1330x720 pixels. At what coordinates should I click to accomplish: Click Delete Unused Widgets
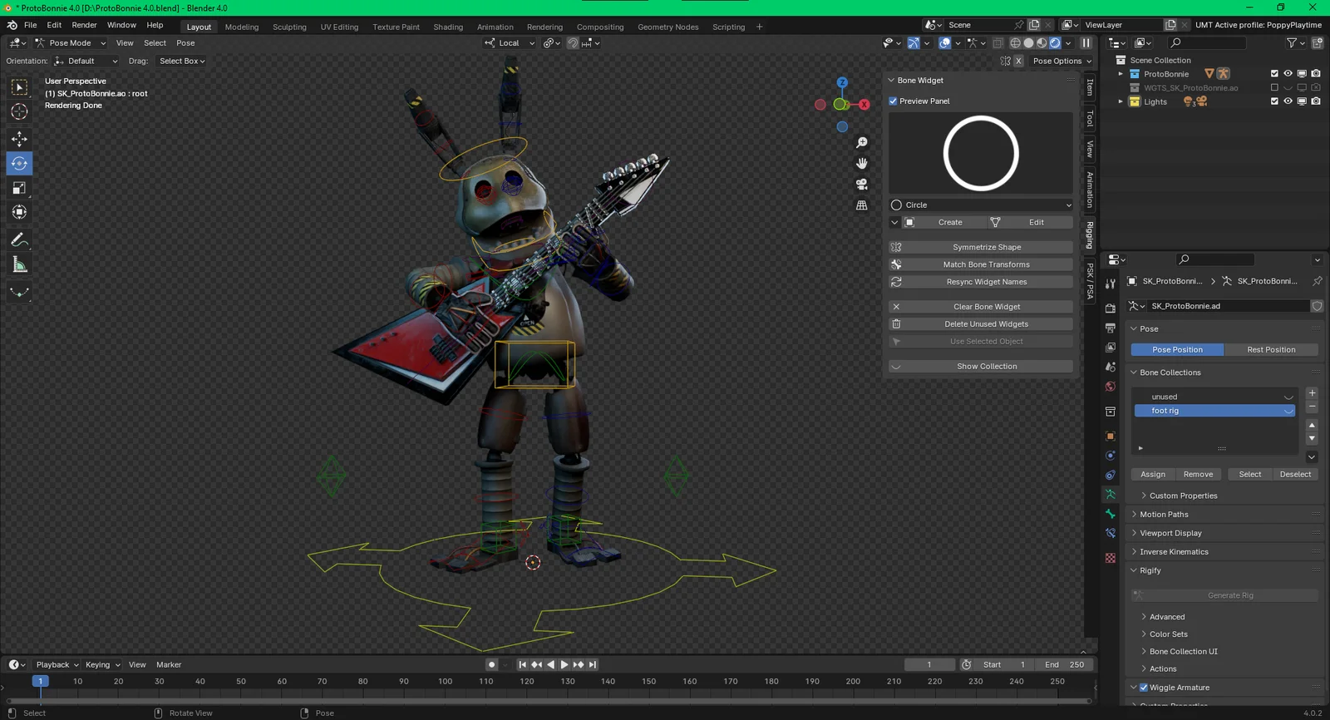coord(981,324)
